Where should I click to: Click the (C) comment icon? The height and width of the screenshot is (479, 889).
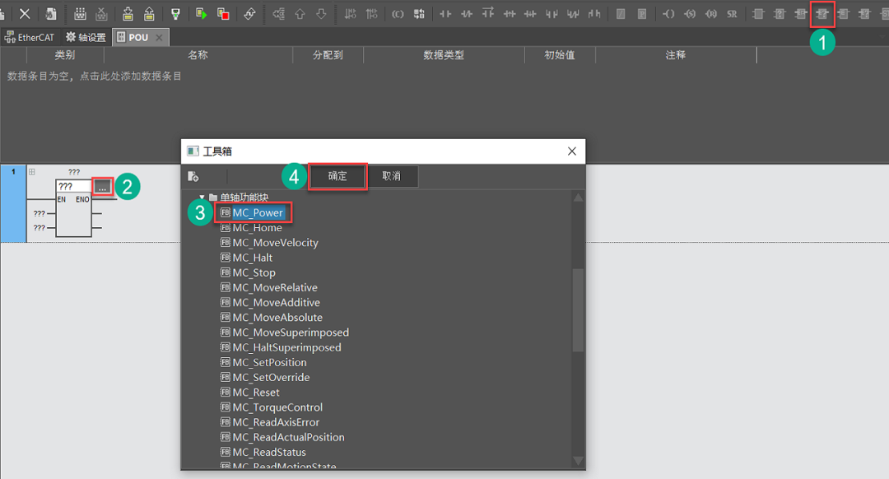click(x=398, y=14)
